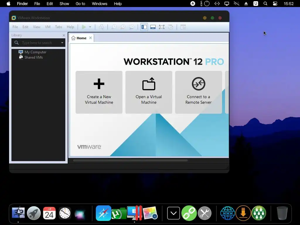Image resolution: width=300 pixels, height=225 pixels.
Task: Open the power options dropdown arrow
Action: click(x=90, y=27)
